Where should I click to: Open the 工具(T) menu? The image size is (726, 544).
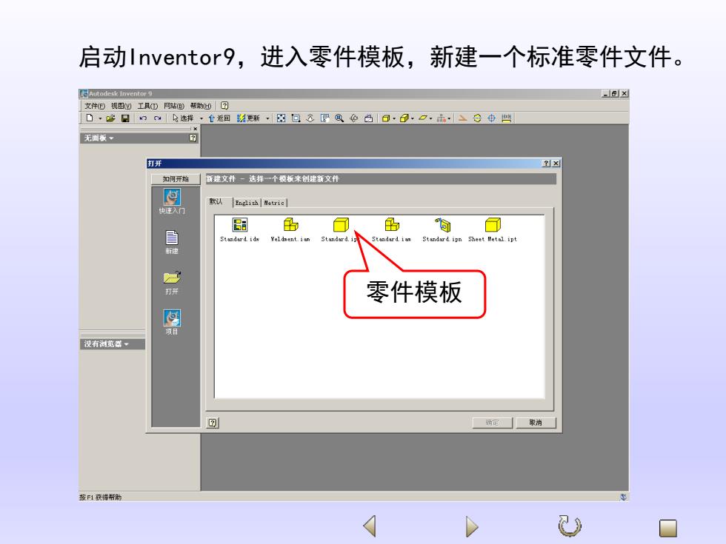pos(147,106)
